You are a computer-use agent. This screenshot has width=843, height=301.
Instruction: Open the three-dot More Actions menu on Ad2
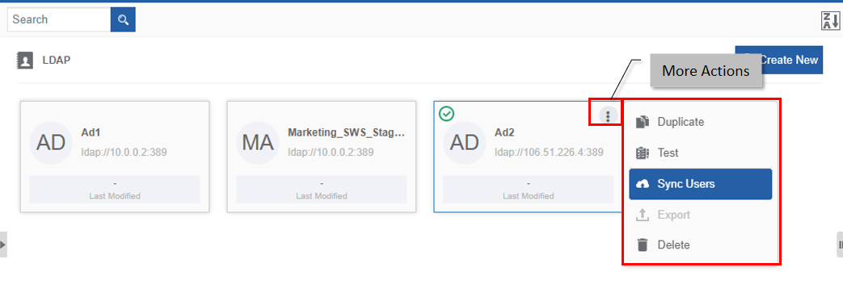point(608,115)
